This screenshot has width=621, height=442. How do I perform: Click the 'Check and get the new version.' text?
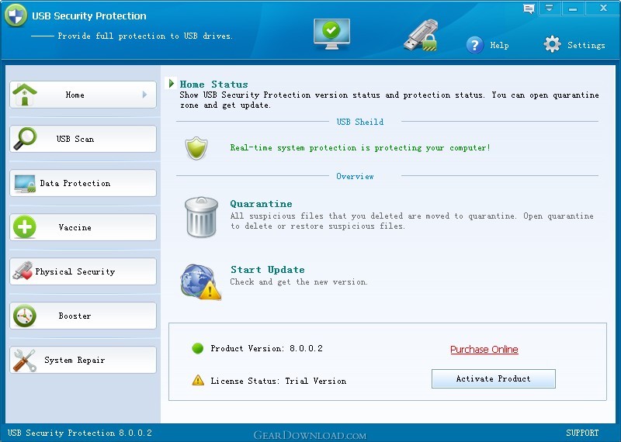[x=299, y=281]
